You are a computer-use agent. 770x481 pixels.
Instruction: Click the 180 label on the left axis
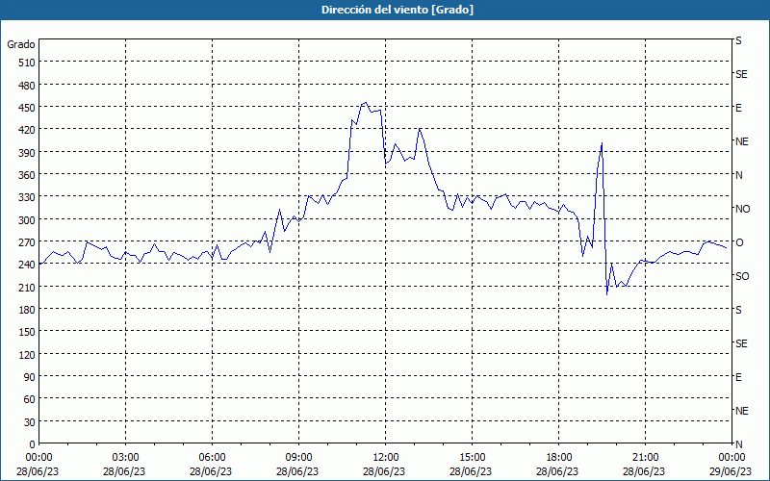pos(27,310)
